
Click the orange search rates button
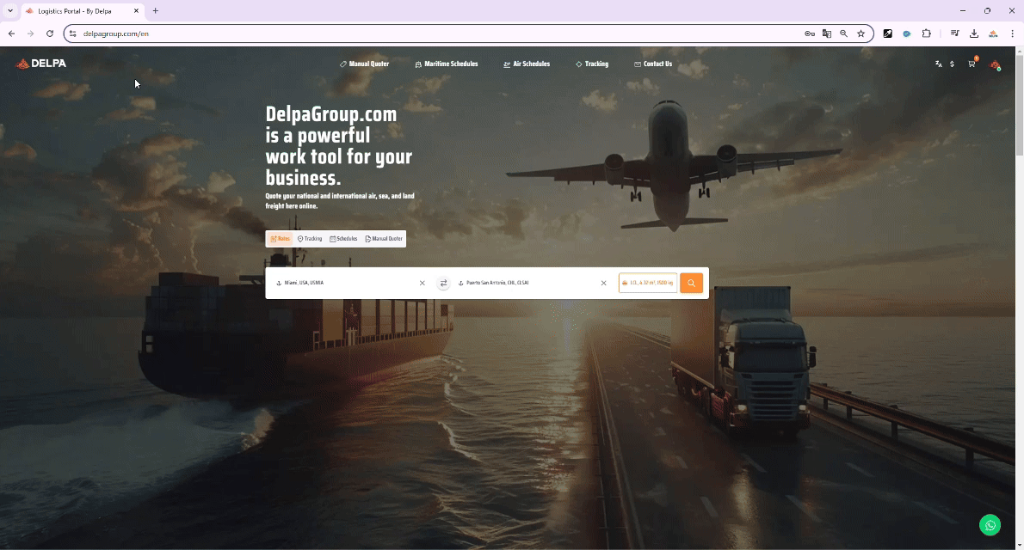692,283
